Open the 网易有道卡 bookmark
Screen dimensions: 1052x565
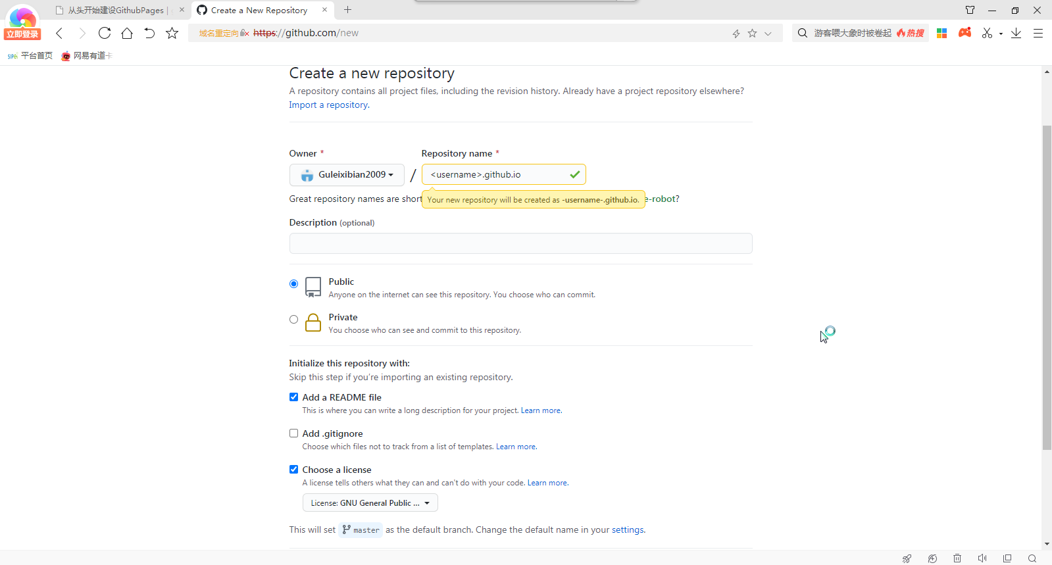tap(87, 56)
